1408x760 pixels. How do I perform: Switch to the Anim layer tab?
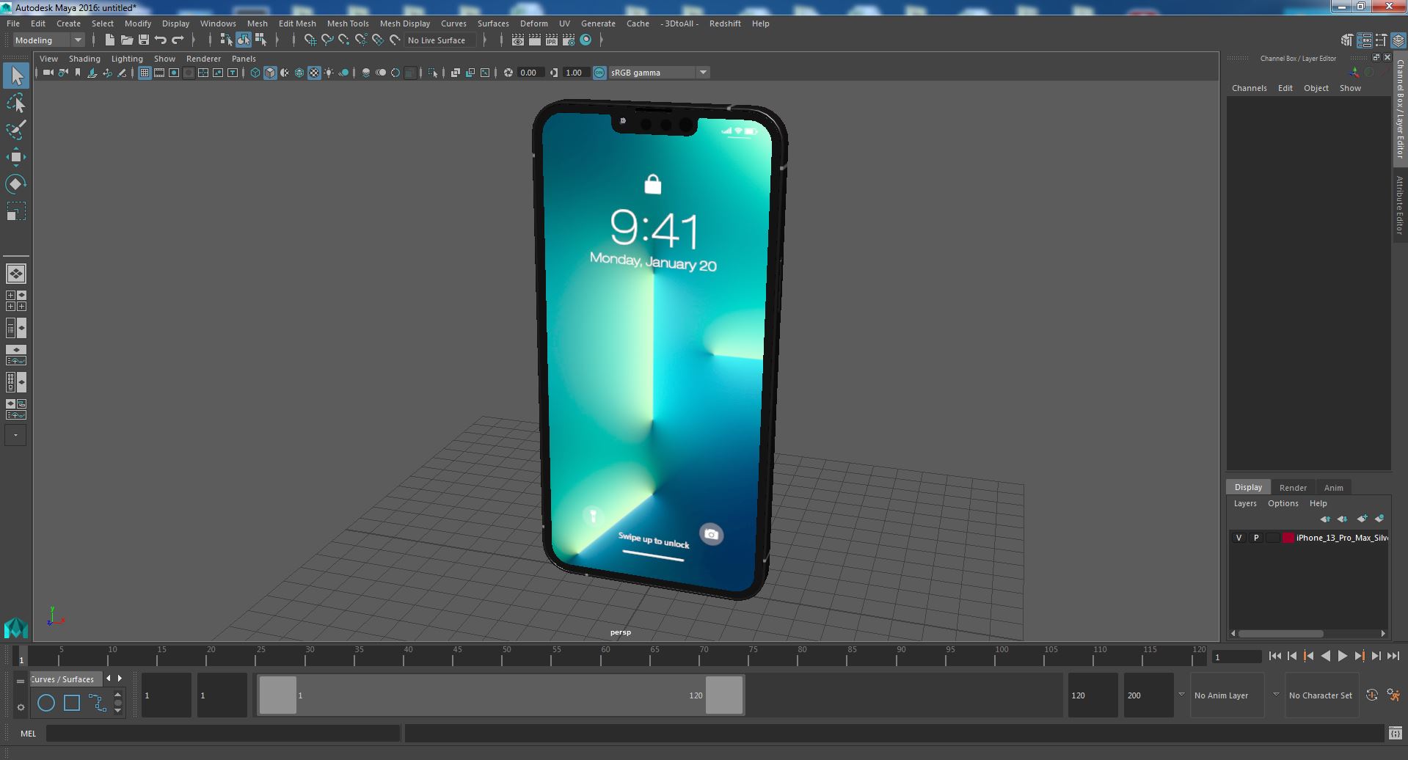point(1333,488)
